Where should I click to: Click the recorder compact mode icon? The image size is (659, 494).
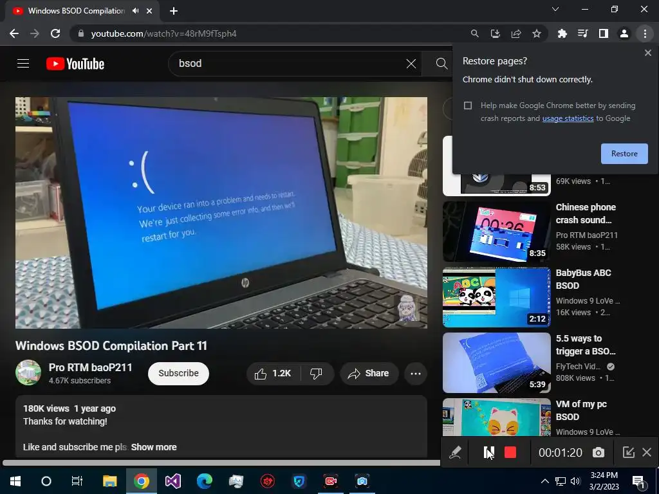click(x=628, y=452)
